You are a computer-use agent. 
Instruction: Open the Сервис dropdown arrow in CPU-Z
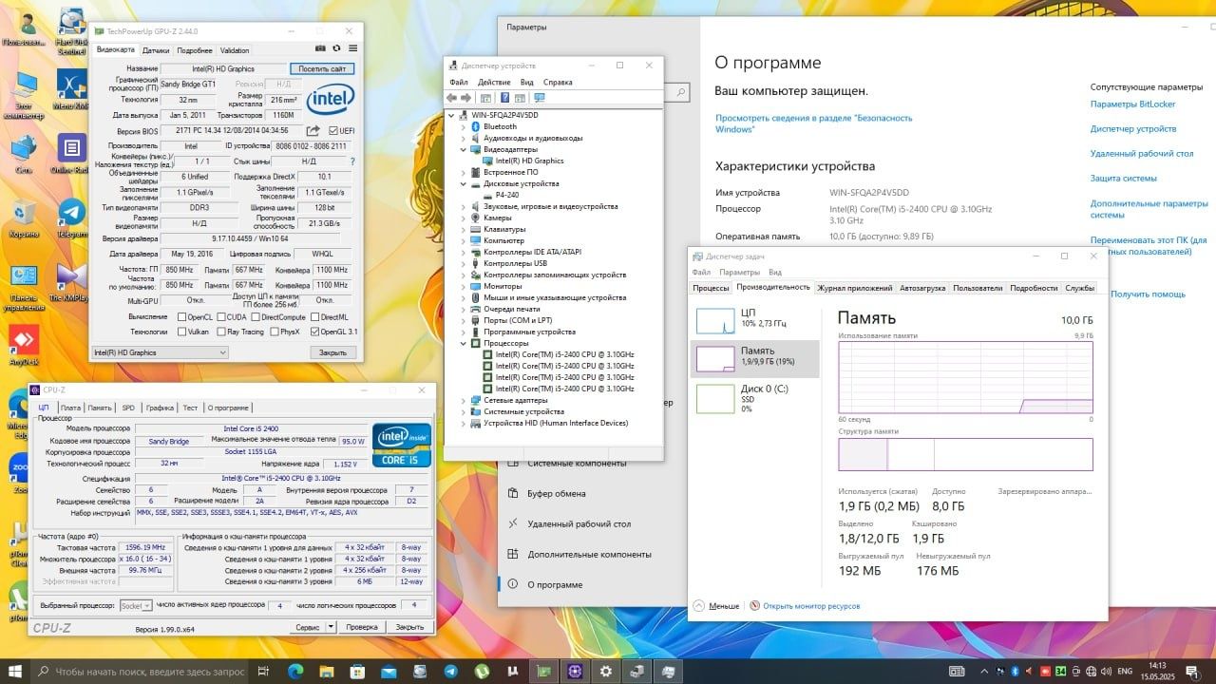[x=330, y=627]
